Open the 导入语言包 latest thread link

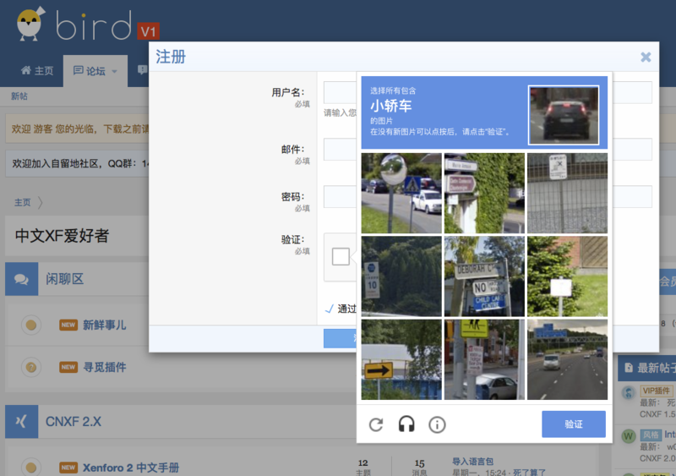point(472,462)
